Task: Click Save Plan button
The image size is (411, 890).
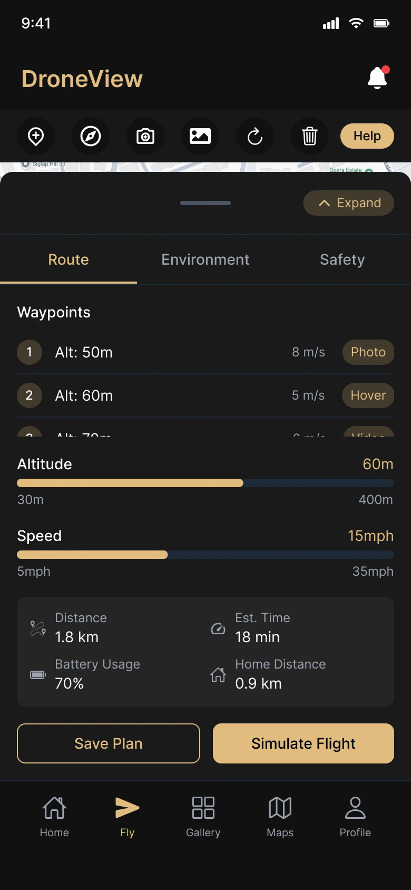Action: tap(109, 743)
